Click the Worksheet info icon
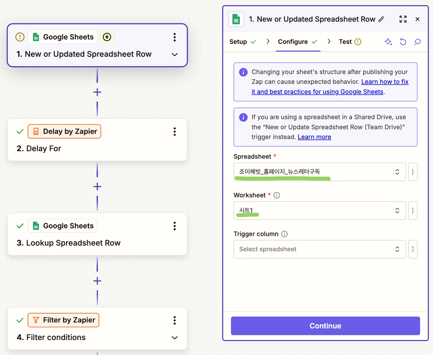This screenshot has width=433, height=355. [x=276, y=195]
